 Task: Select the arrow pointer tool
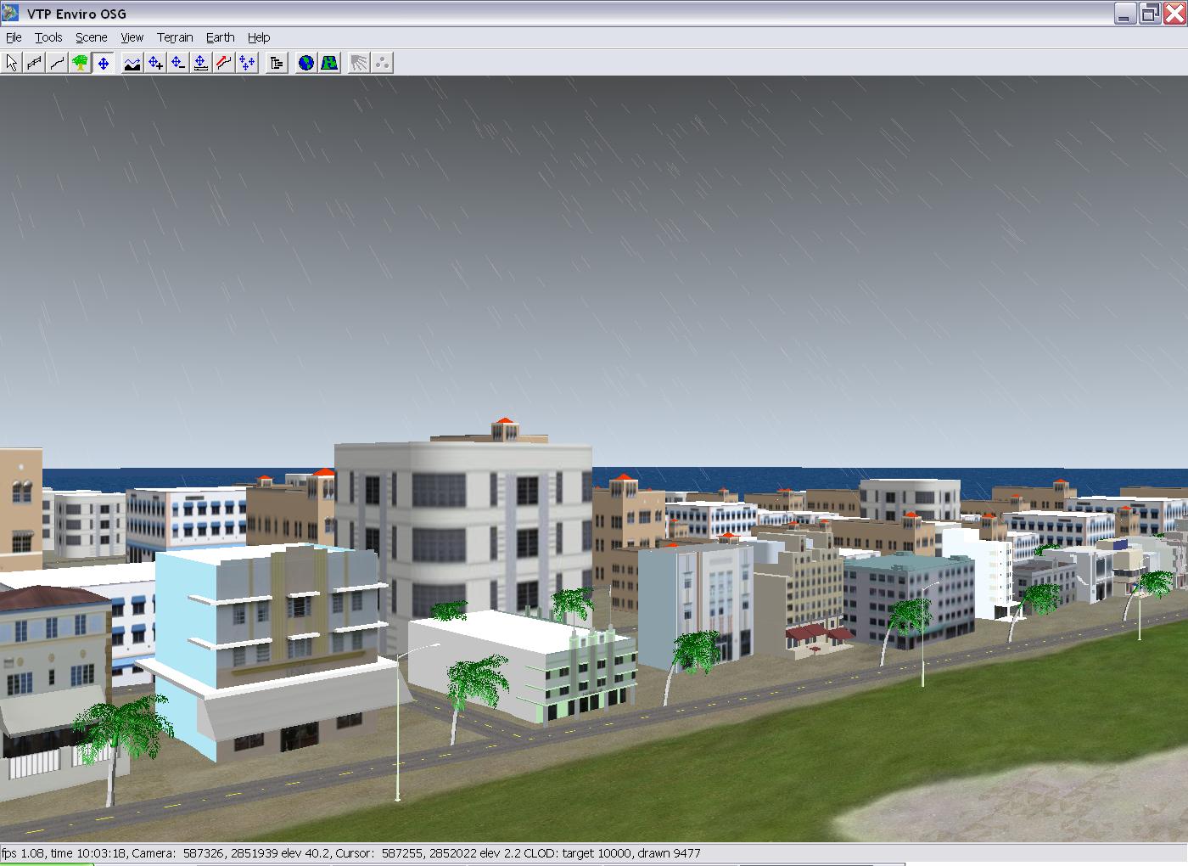click(x=12, y=63)
